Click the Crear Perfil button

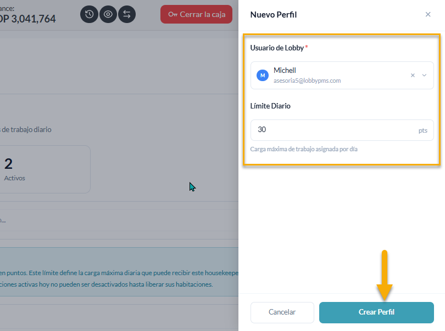point(376,312)
